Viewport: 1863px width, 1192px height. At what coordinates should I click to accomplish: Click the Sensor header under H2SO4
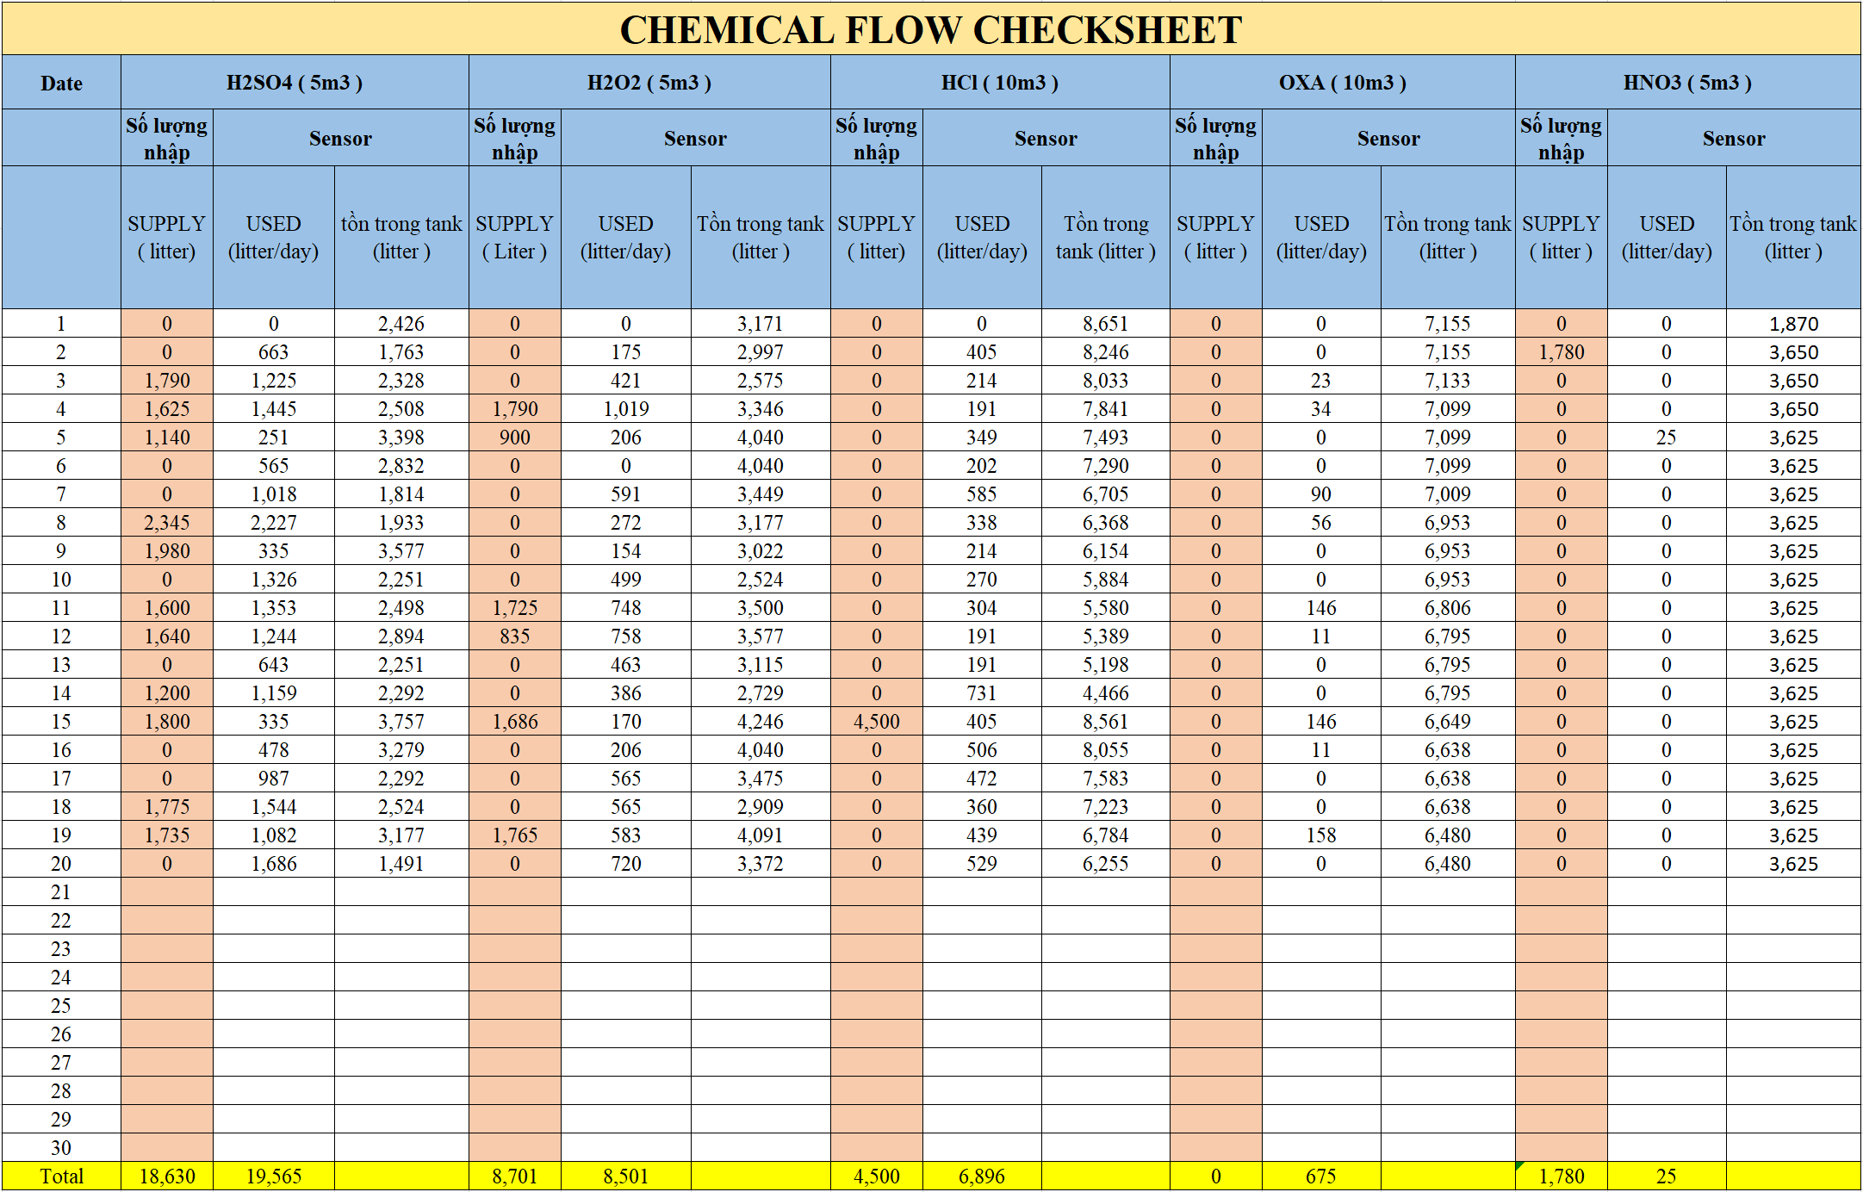pyautogui.click(x=341, y=138)
